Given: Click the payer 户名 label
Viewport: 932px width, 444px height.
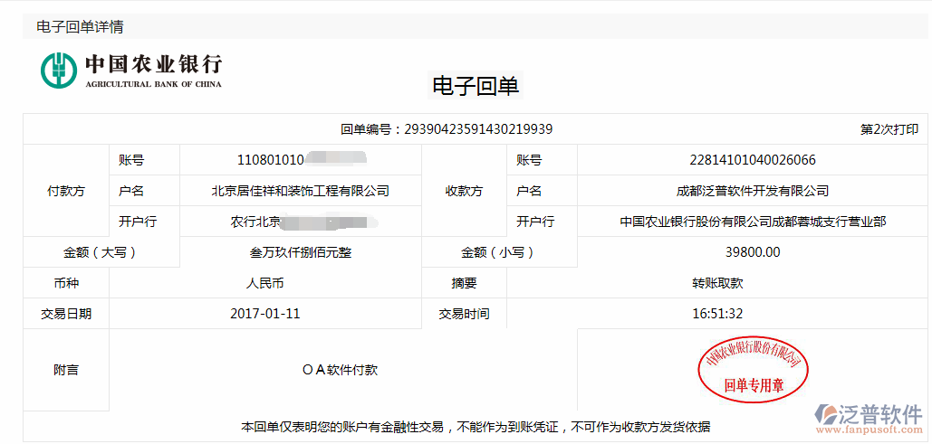Looking at the screenshot, I should (x=130, y=191).
